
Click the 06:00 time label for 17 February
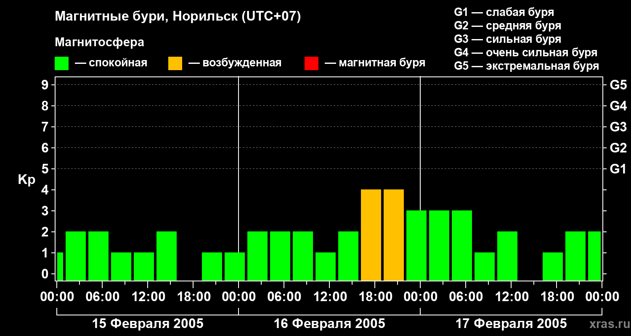coord(465,297)
